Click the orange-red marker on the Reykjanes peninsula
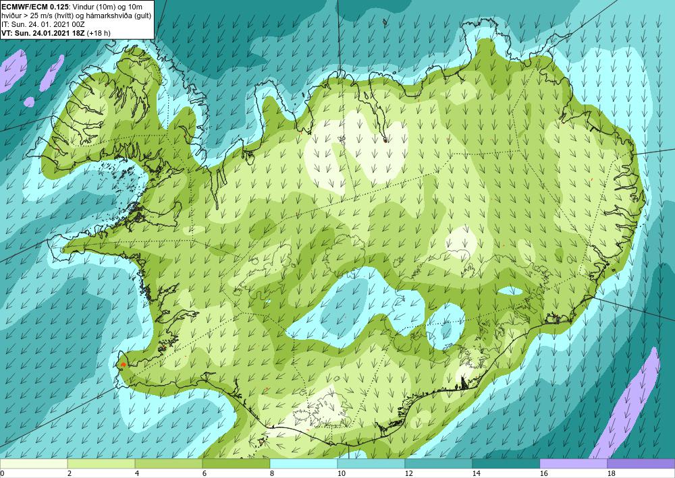This screenshot has width=675, height=478. (123, 365)
